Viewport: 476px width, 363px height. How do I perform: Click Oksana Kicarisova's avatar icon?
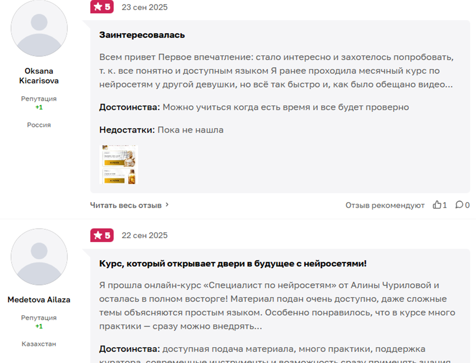(x=39, y=28)
